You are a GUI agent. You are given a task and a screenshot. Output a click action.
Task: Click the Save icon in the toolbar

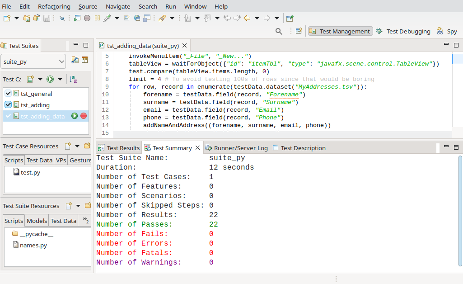pos(47,19)
